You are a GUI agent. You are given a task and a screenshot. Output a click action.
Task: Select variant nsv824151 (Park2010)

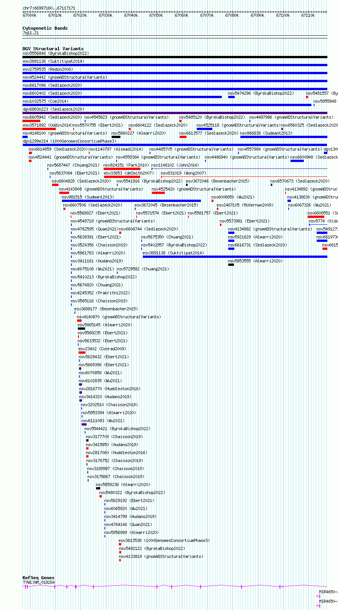(126, 165)
